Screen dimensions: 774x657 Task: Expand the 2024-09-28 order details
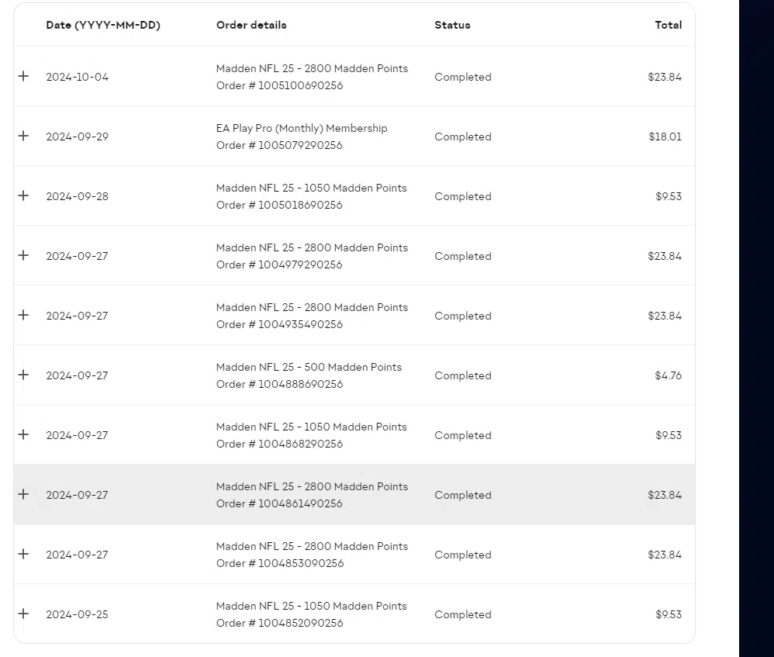click(x=23, y=195)
